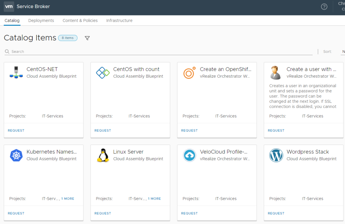
Task: Click the Catalog Items heading
Action: [30, 38]
